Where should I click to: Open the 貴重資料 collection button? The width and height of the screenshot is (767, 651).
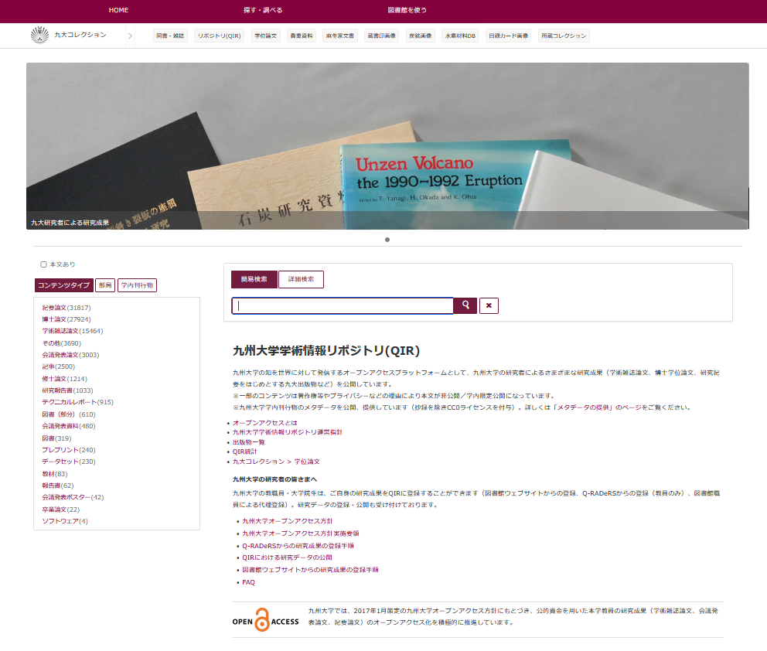(301, 36)
